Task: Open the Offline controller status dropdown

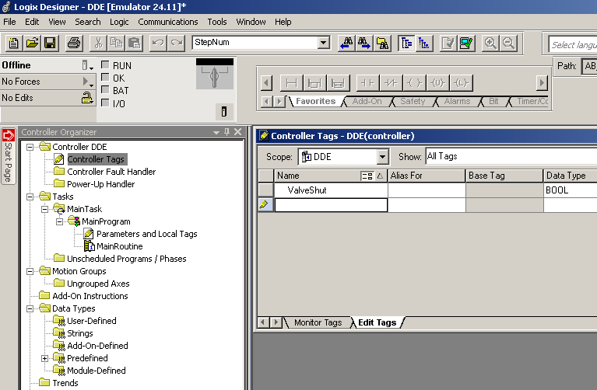Action: click(x=88, y=66)
